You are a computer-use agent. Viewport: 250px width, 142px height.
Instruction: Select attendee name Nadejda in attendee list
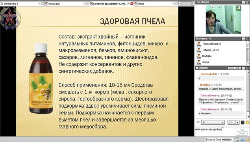207,56
